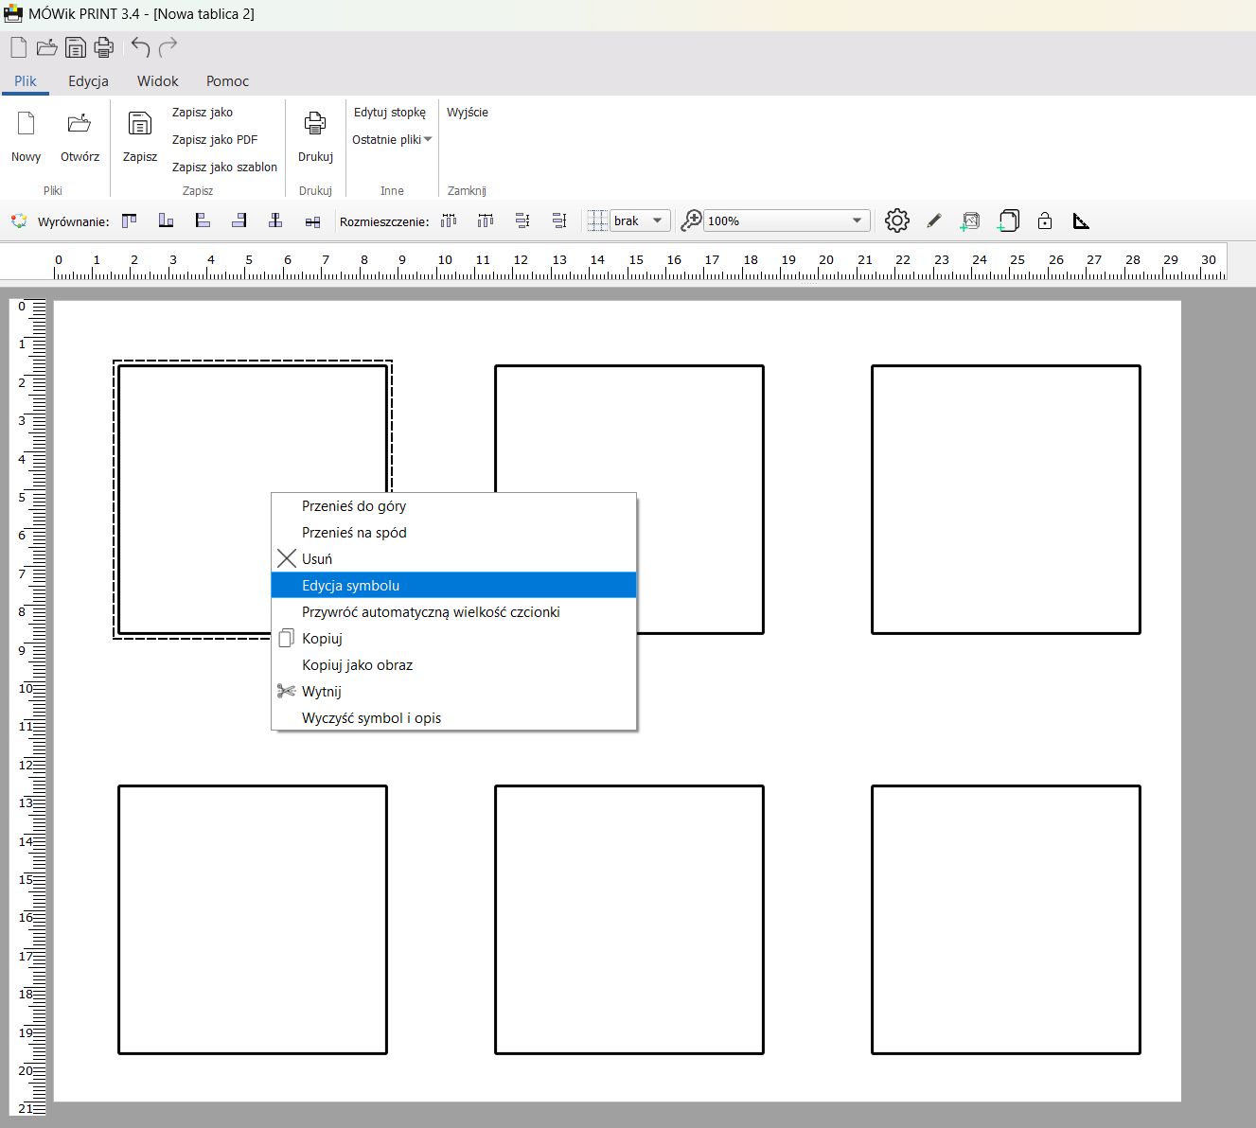Viewport: 1256px width, 1128px height.
Task: Choose Przywróć automatyczną wielkość czcionki
Action: point(453,612)
